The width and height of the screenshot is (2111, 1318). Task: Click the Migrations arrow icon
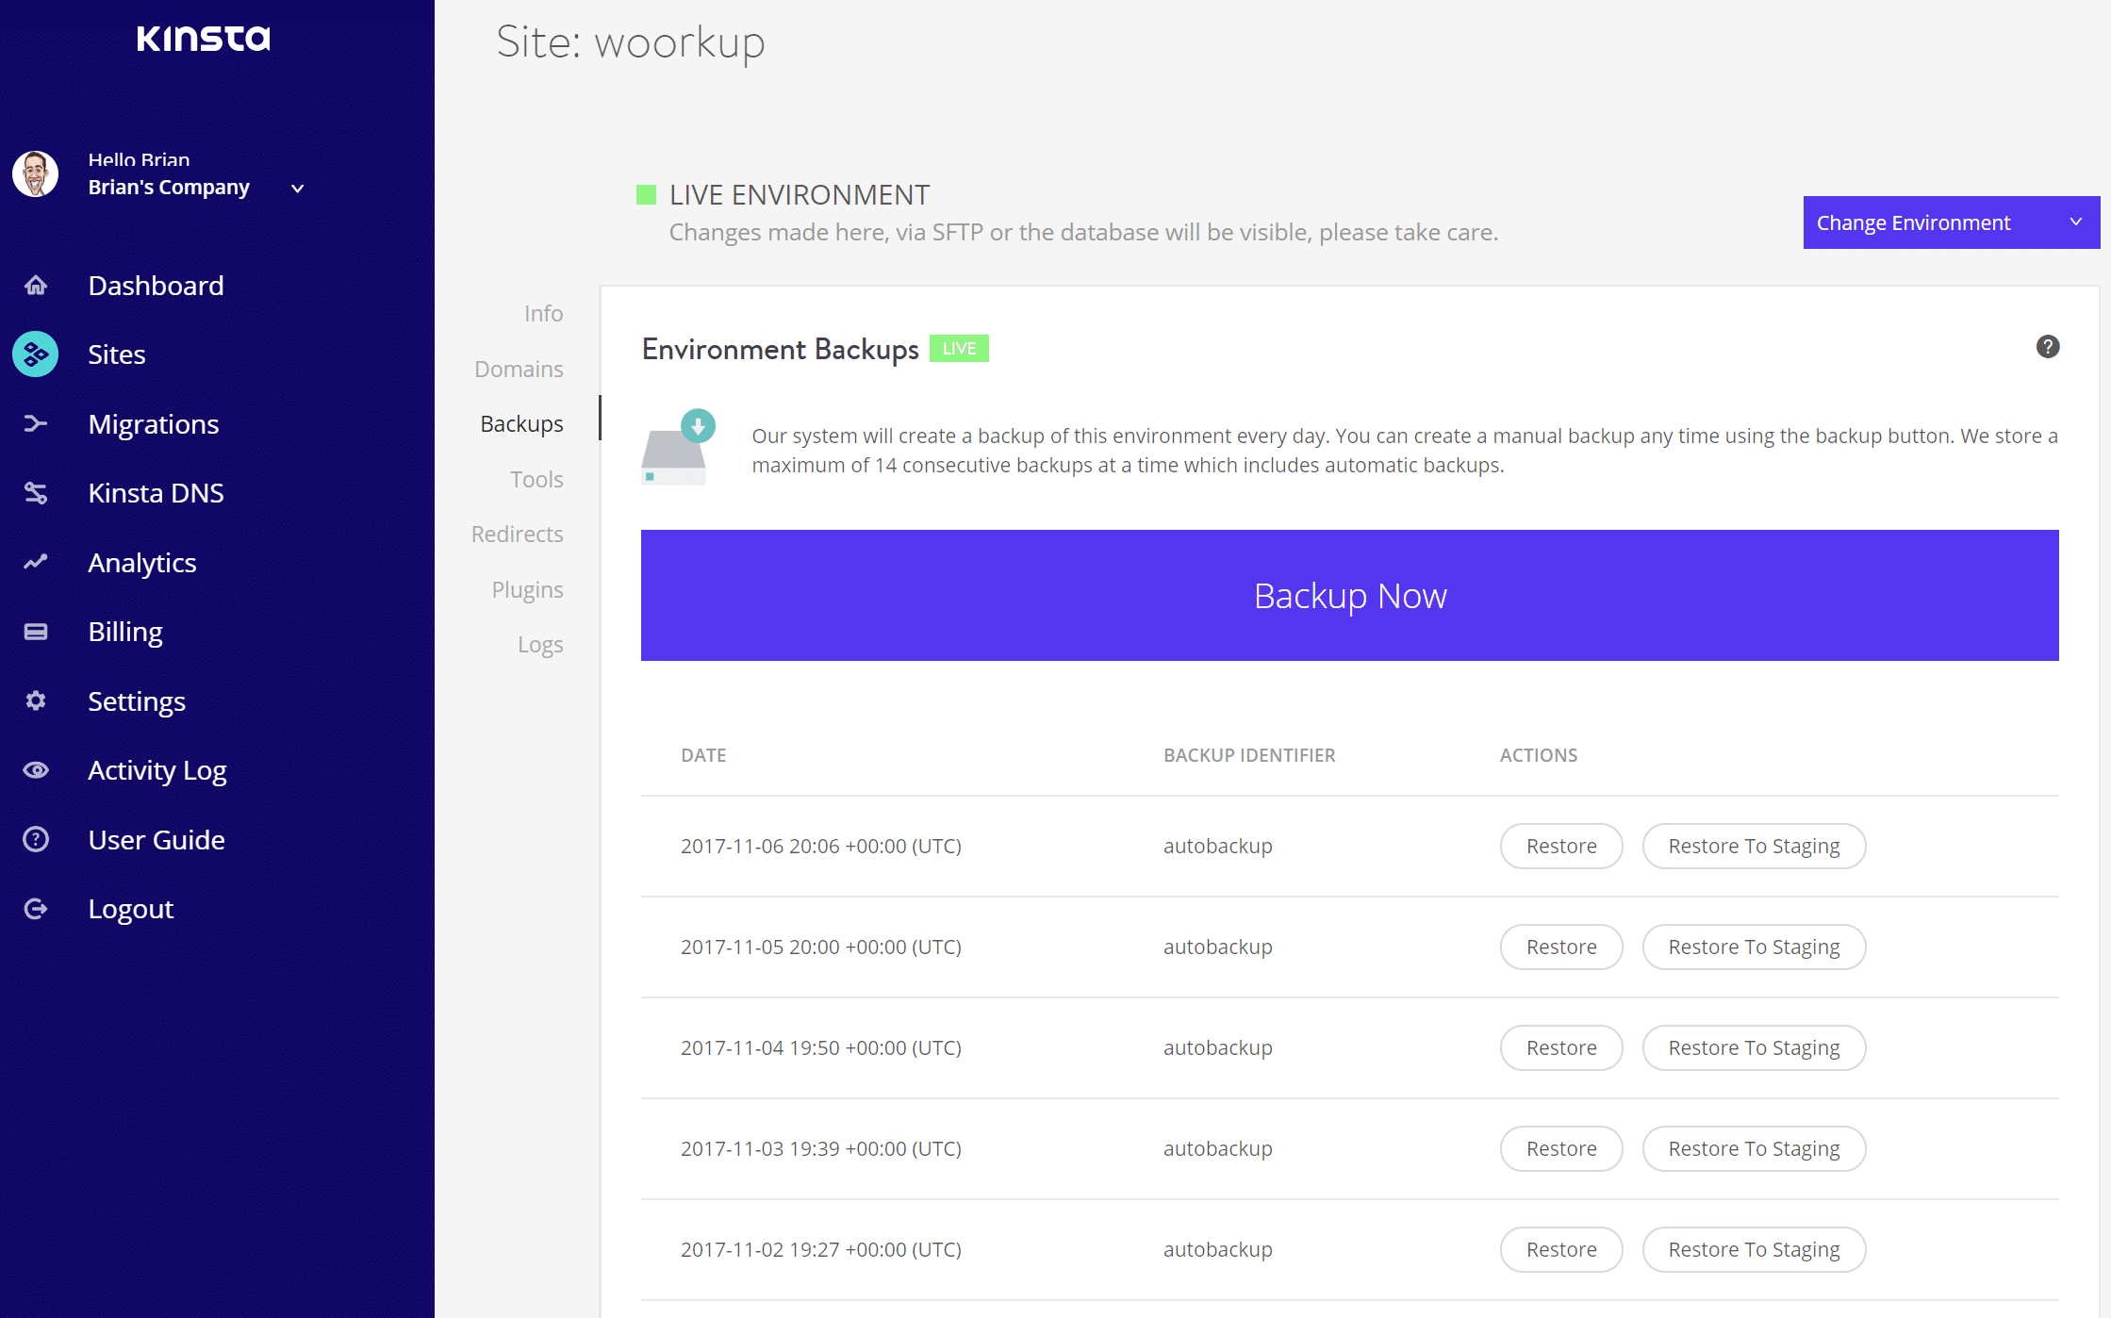tap(36, 423)
